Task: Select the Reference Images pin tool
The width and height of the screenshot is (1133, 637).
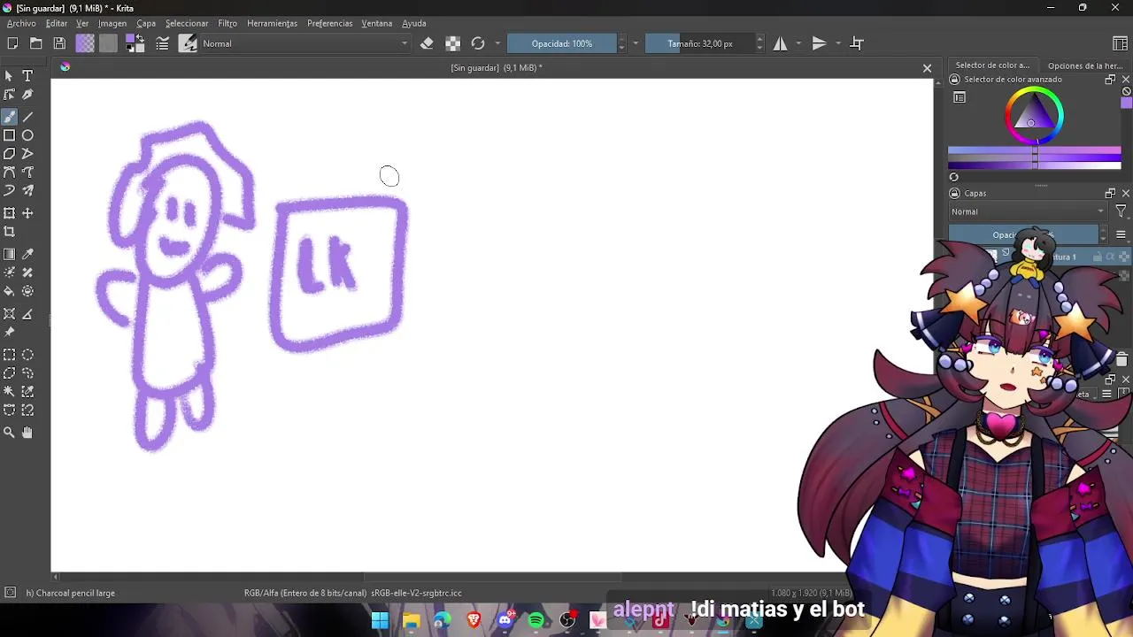Action: (9, 333)
